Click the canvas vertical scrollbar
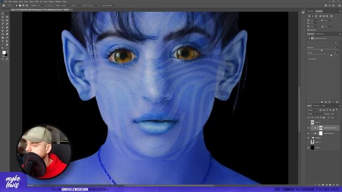The width and height of the screenshot is (342, 192). [x=299, y=109]
